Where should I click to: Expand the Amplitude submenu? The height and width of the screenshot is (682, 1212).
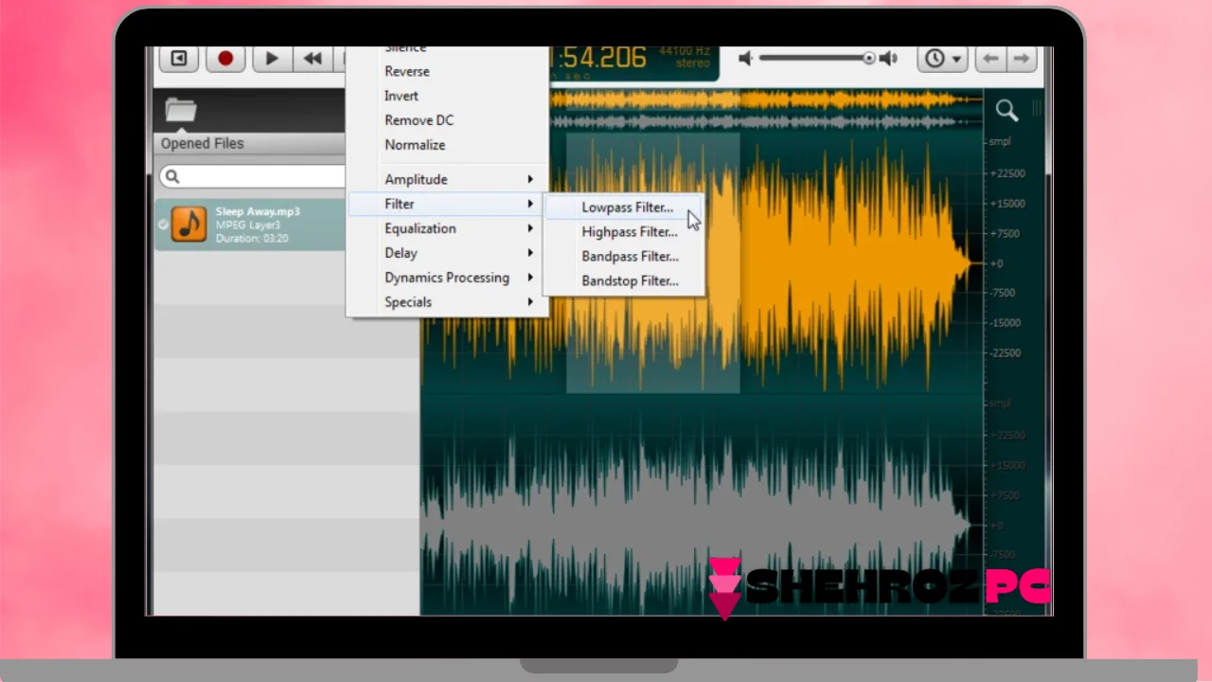[x=447, y=179]
